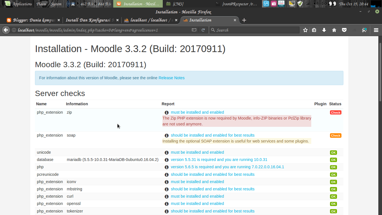
Task: Go back using the Firefox back arrow
Action: (x=6, y=30)
